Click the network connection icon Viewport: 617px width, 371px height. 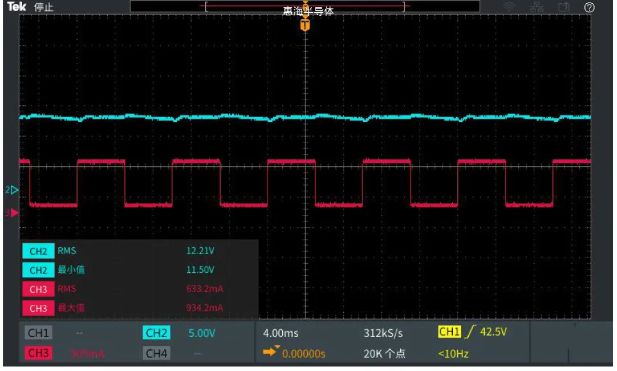point(536,7)
